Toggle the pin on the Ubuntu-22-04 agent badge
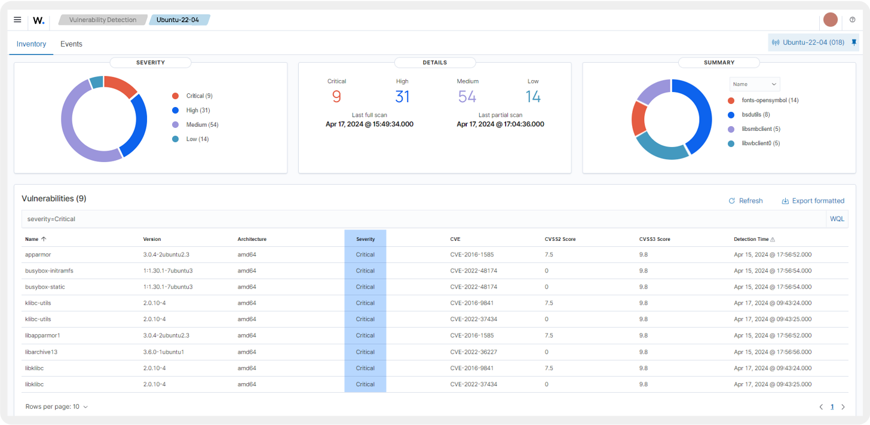 pos(854,42)
